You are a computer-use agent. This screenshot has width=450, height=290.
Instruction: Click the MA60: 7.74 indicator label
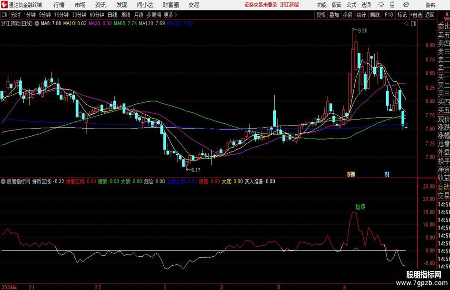[x=125, y=23]
